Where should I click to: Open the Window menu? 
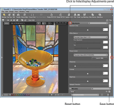[x=22, y=12]
